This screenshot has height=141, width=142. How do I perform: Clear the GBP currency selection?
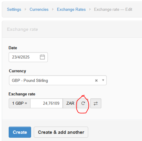point(96,80)
